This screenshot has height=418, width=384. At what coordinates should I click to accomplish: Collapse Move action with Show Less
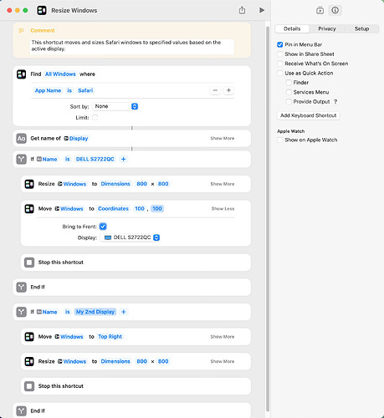(223, 209)
